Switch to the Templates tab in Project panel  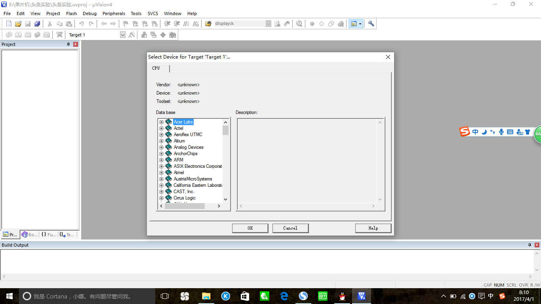tap(67, 235)
